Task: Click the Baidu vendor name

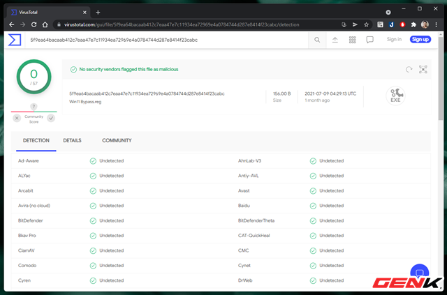Action: [x=244, y=206]
